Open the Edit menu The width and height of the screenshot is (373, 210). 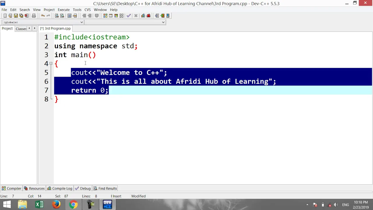[13, 10]
